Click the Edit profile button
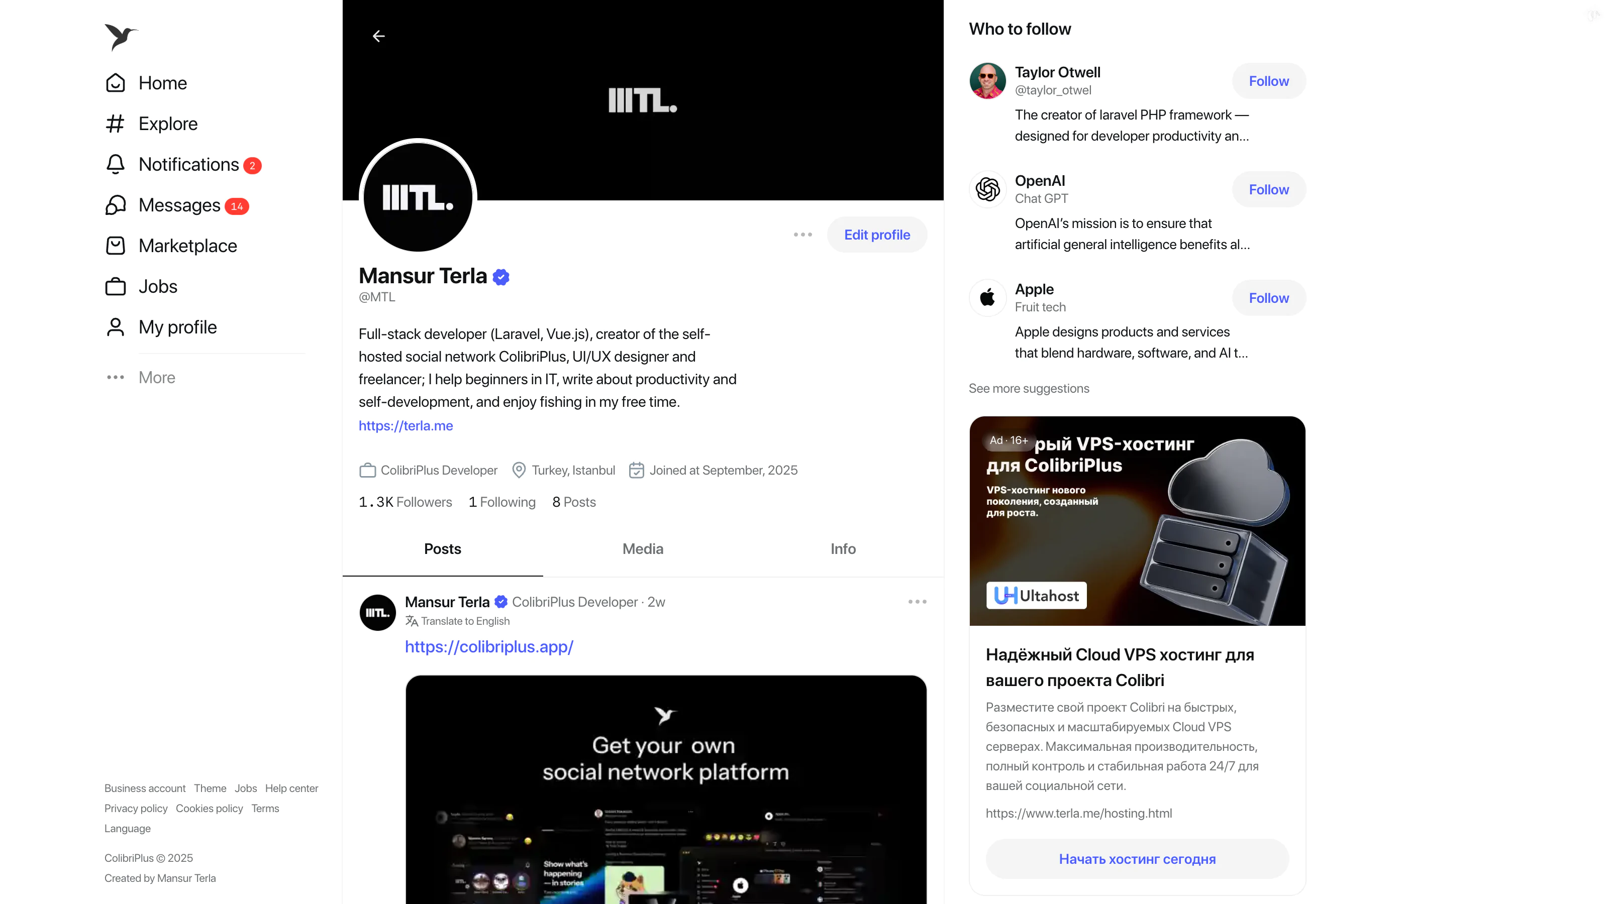 point(877,235)
